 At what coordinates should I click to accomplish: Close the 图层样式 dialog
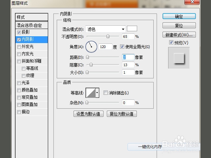[192, 2]
